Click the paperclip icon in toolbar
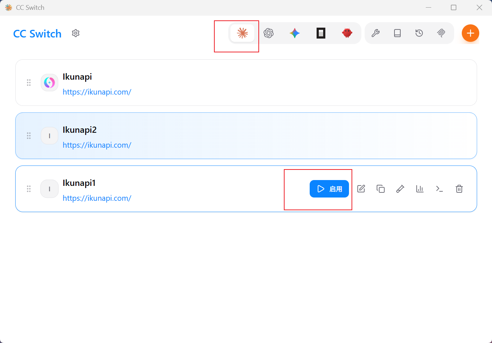Viewport: 492px width, 343px height. point(441,33)
